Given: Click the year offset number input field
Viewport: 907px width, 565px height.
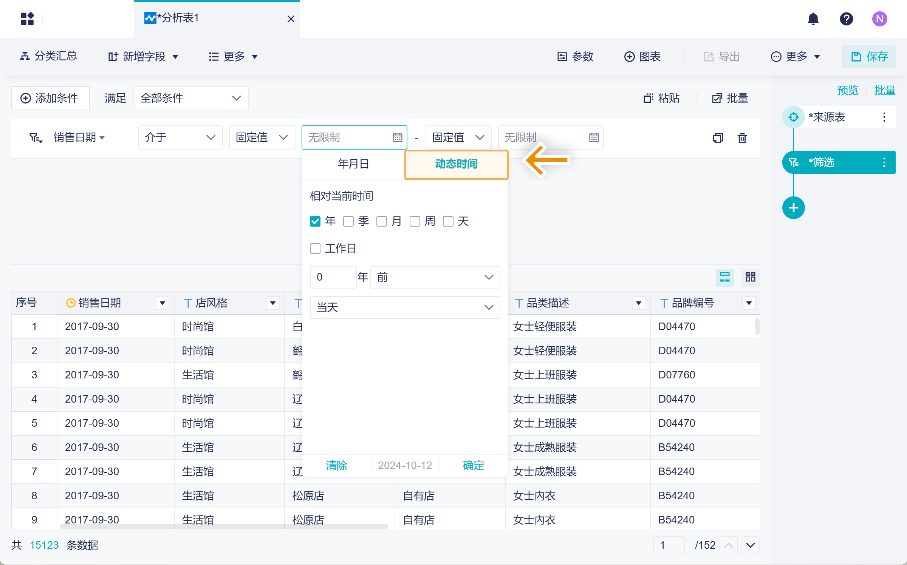Looking at the screenshot, I should [333, 277].
